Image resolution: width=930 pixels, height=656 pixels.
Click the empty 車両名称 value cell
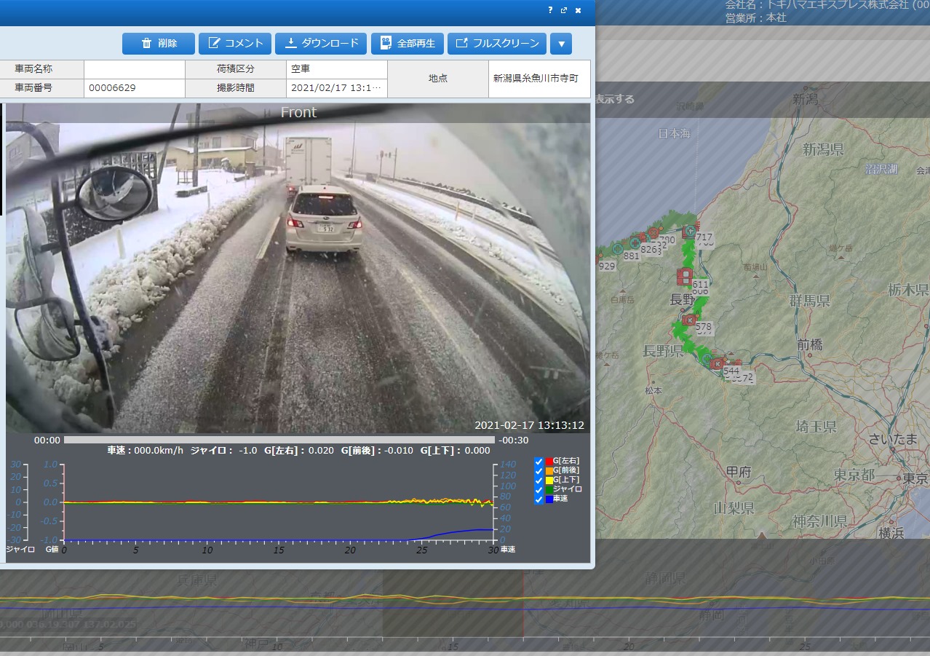click(135, 69)
